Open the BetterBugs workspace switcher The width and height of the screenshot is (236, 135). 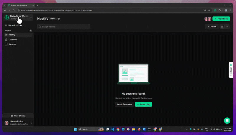[x=18, y=17]
